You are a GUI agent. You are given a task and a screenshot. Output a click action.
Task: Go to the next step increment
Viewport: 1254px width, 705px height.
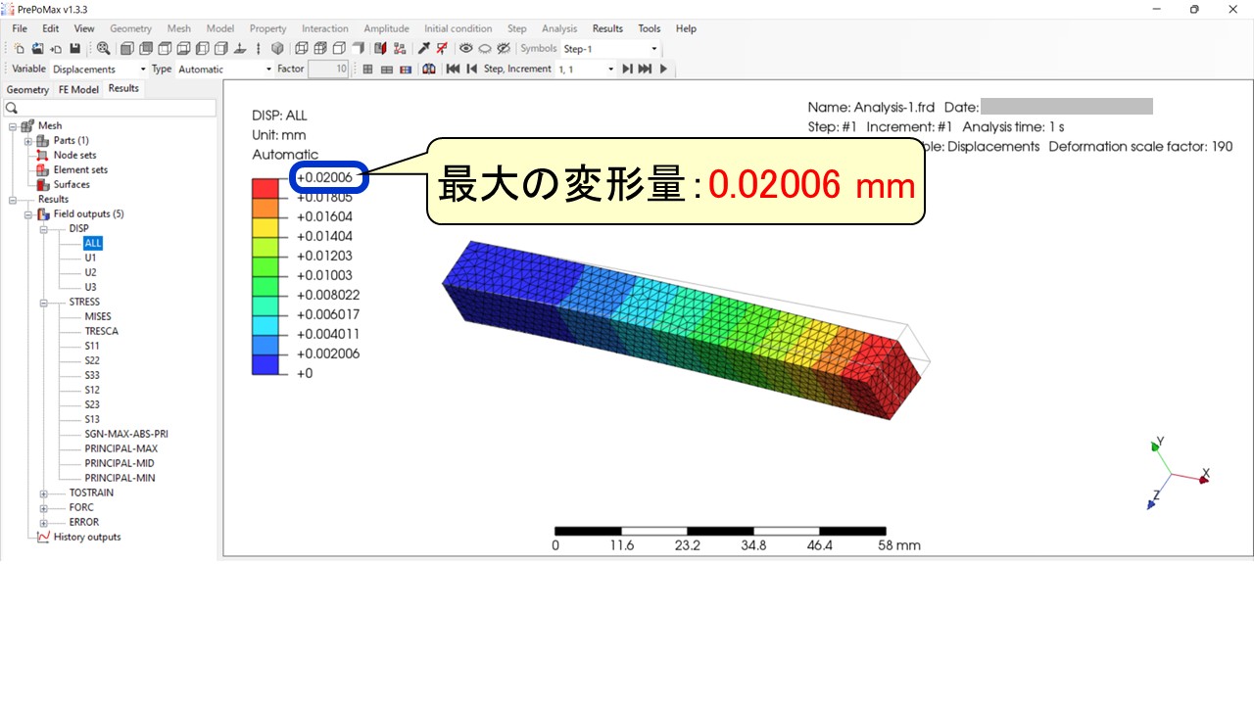tap(627, 69)
